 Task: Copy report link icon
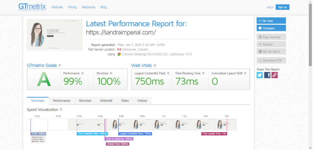(x=274, y=75)
